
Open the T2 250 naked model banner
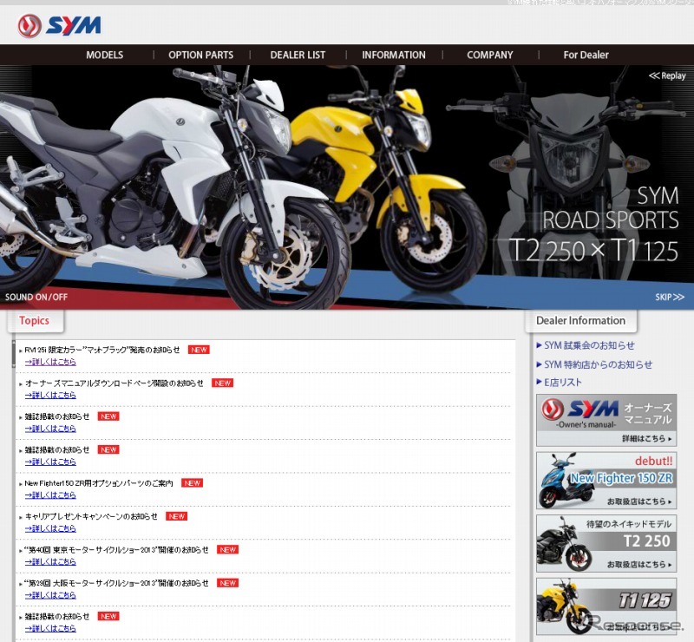(606, 544)
